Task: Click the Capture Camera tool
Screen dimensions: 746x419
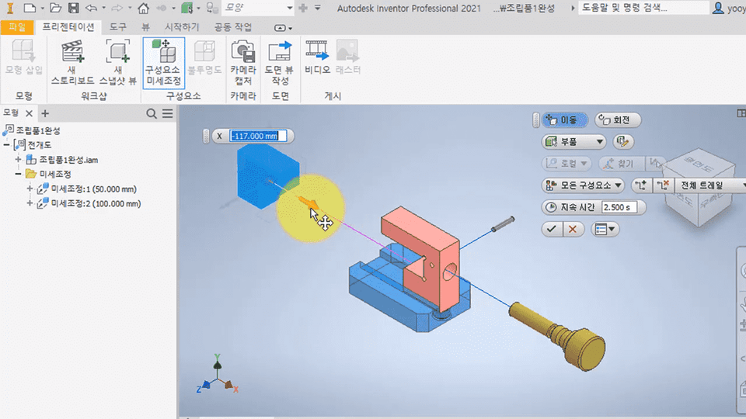Action: click(x=243, y=63)
